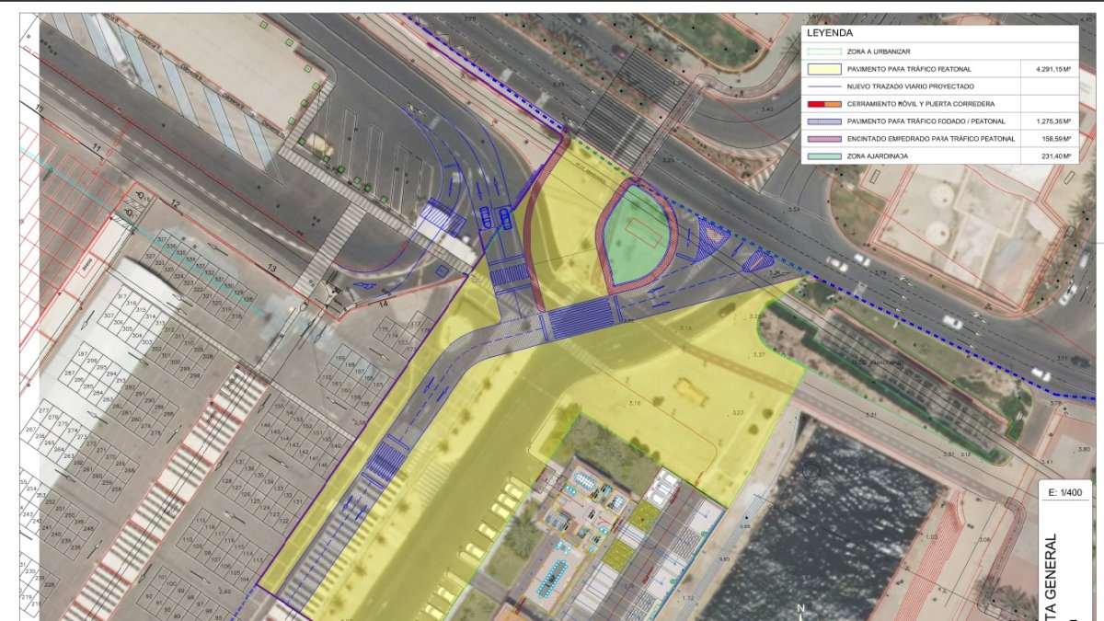This screenshot has height=621, width=1104.
Task: Click the dotted green Zona a Urbanizar symbol
Action: pos(822,52)
